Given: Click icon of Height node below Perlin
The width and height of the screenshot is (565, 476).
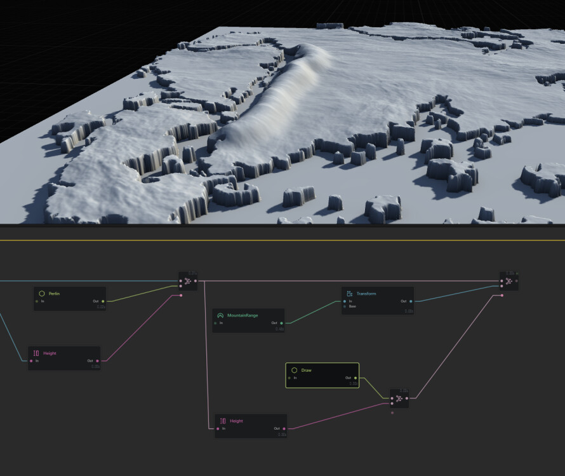Looking at the screenshot, I should 36,353.
